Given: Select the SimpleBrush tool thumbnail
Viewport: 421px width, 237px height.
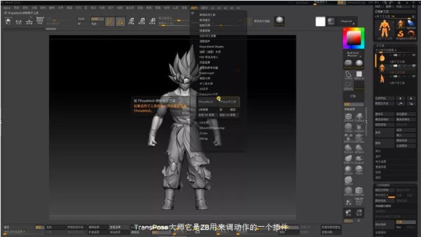Looking at the screenshot, I should tap(401, 35).
